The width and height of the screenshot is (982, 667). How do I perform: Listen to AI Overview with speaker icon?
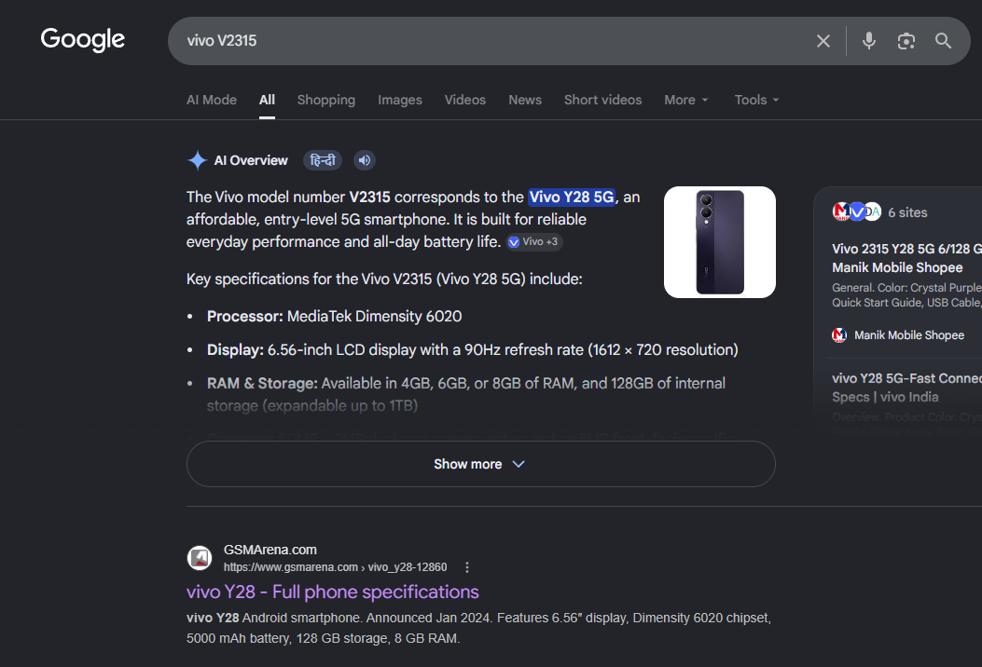(x=365, y=161)
